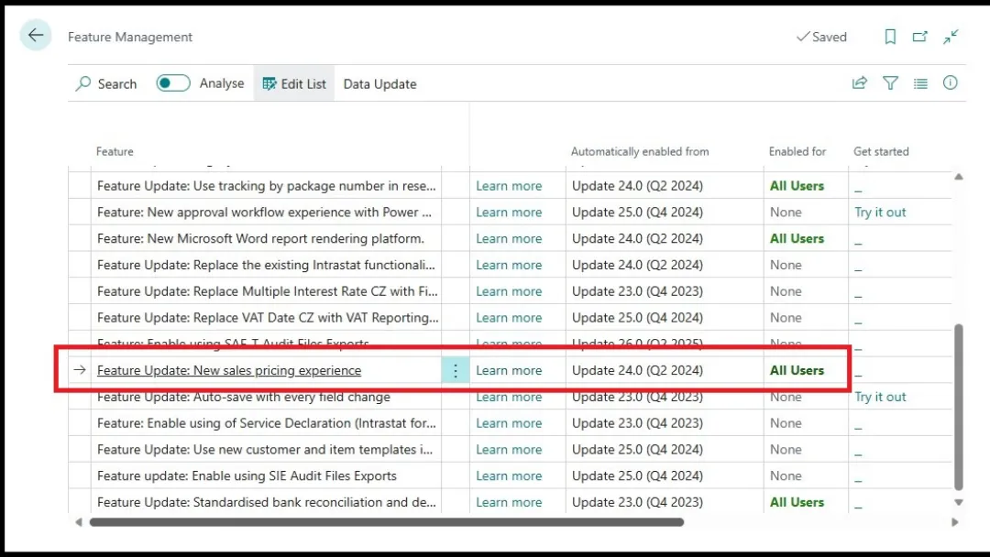Click Learn more for SIE Audit Files Exports
This screenshot has height=557, width=990.
click(509, 476)
